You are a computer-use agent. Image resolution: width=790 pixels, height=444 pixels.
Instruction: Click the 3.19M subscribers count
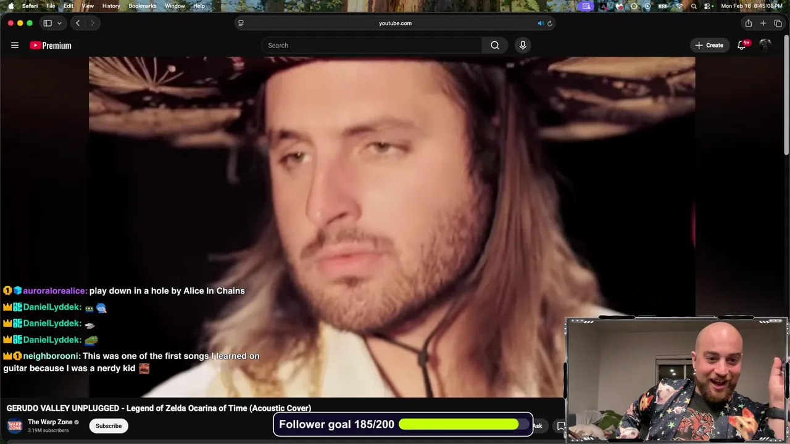point(48,430)
